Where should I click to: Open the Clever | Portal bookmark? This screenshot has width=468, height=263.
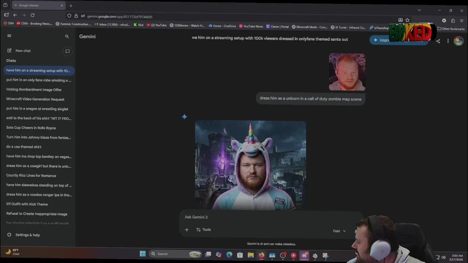tap(278, 27)
